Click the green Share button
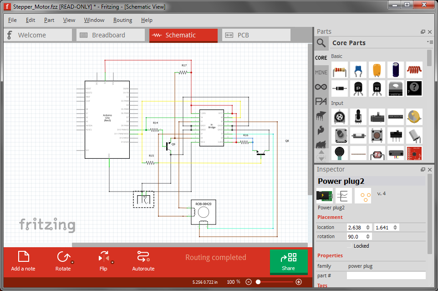The height and width of the screenshot is (291, 438). (288, 262)
